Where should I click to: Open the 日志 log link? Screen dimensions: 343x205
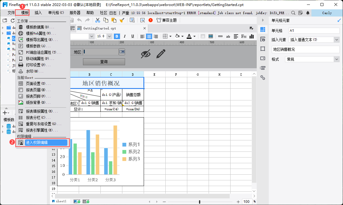tap(113, 13)
